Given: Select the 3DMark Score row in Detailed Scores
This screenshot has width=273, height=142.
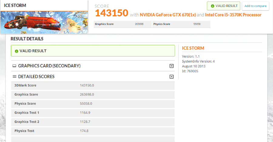Looking at the screenshot, I should tap(93, 86).
